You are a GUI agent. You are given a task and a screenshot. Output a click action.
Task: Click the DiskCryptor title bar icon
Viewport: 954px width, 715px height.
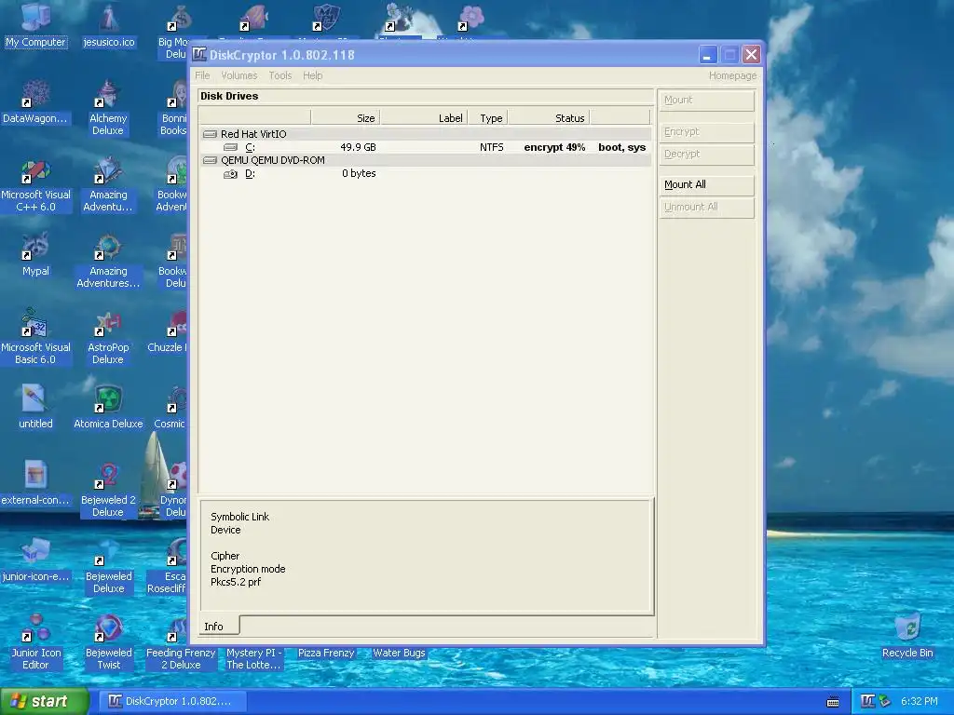[x=199, y=55]
